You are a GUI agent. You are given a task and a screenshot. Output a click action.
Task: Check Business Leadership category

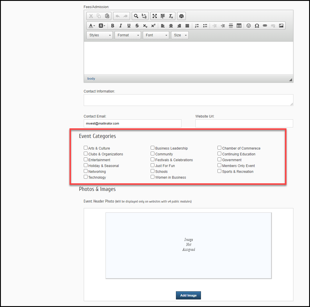(152, 148)
